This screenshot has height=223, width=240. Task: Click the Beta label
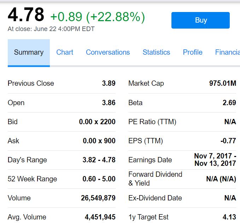[x=135, y=103]
